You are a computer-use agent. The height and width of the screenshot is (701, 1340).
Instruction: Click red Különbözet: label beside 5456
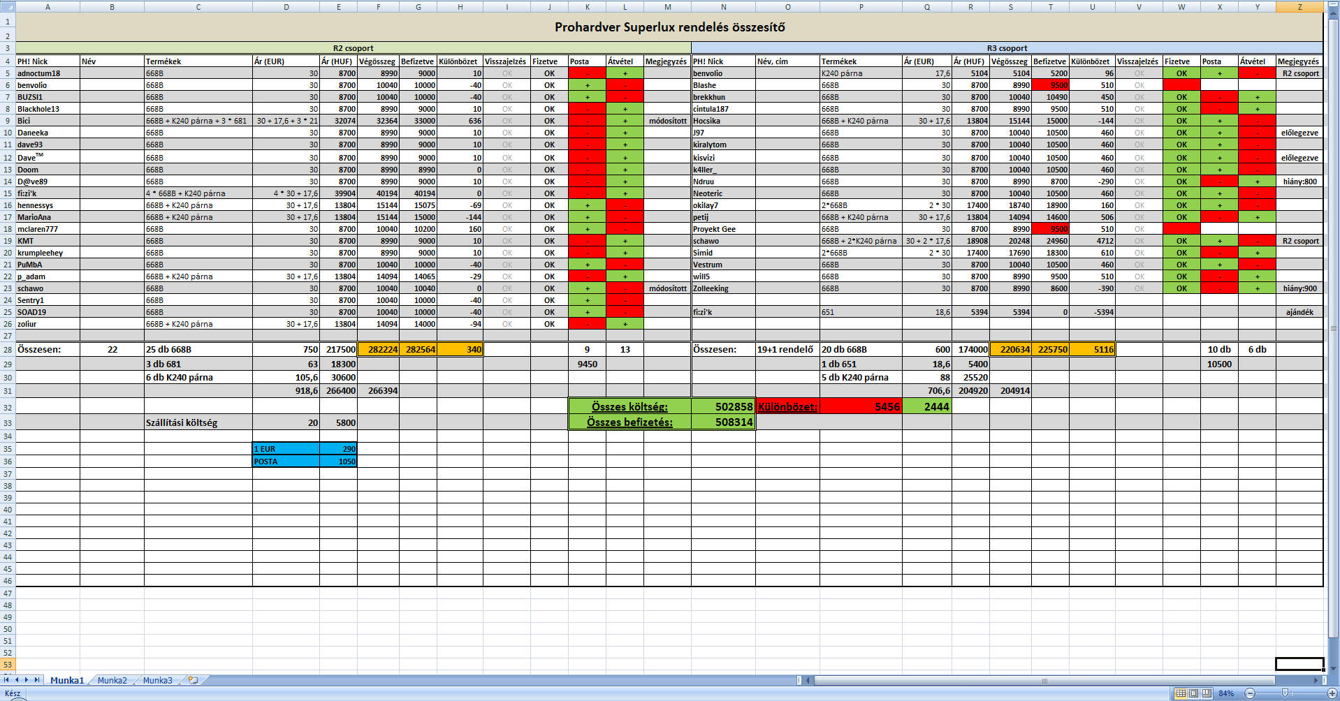point(787,406)
